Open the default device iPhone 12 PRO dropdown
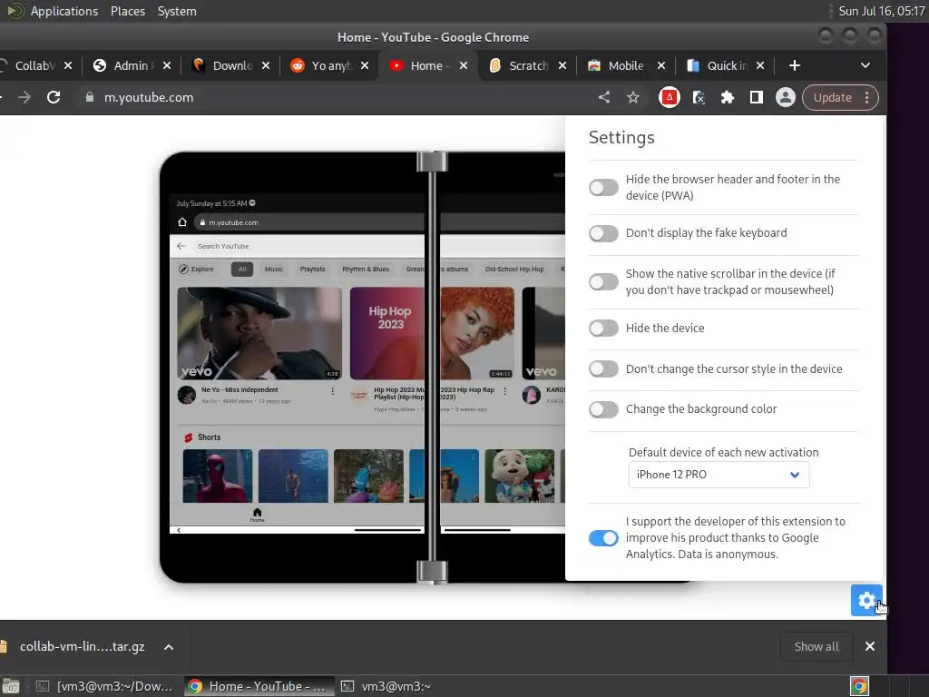The height and width of the screenshot is (697, 929). 719,475
